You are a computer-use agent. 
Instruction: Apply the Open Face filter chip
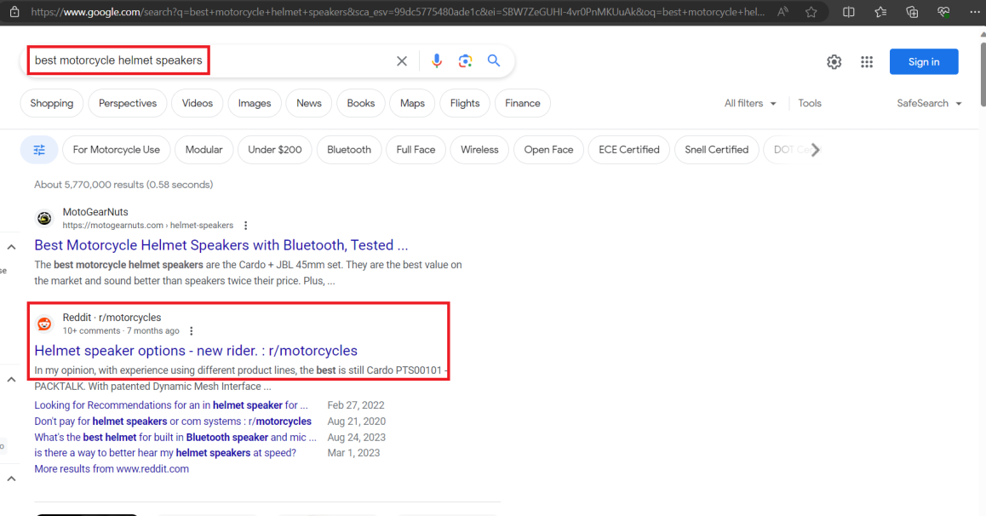click(549, 150)
